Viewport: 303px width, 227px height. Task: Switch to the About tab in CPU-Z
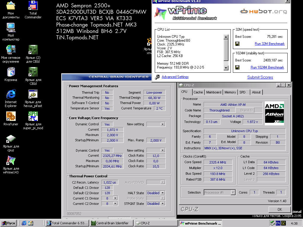pos(256,92)
